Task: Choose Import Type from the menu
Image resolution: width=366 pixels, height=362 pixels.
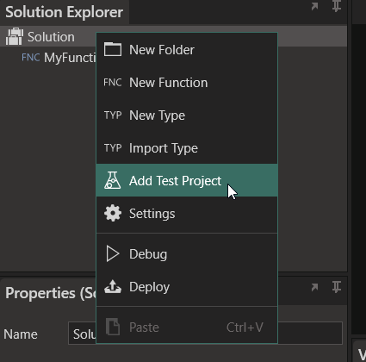Action: (187, 148)
